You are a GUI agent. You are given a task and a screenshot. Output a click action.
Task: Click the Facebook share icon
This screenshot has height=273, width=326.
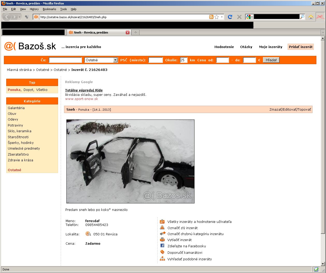(162, 246)
